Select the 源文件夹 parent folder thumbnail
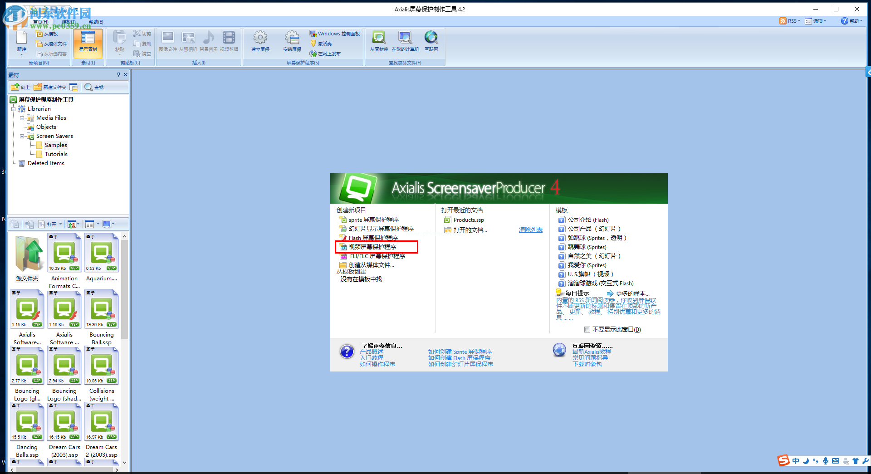Image resolution: width=871 pixels, height=474 pixels. (27, 258)
